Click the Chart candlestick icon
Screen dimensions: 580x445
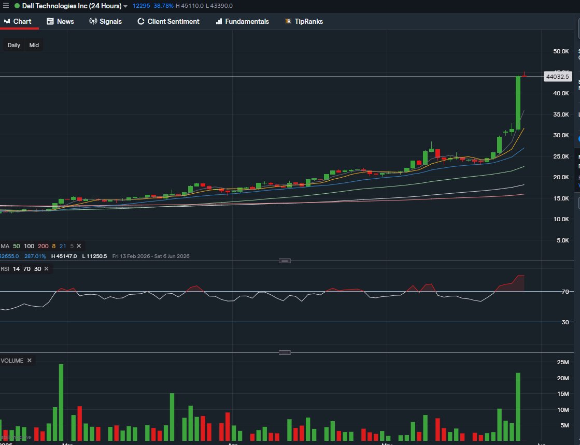coord(7,21)
